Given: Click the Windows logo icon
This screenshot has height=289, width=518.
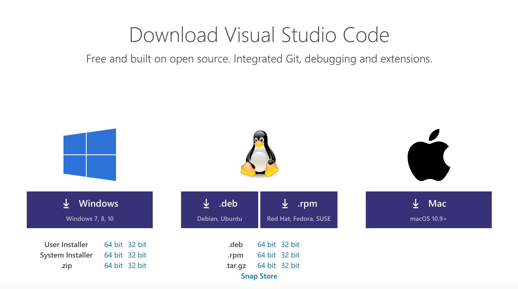Looking at the screenshot, I should click(90, 155).
